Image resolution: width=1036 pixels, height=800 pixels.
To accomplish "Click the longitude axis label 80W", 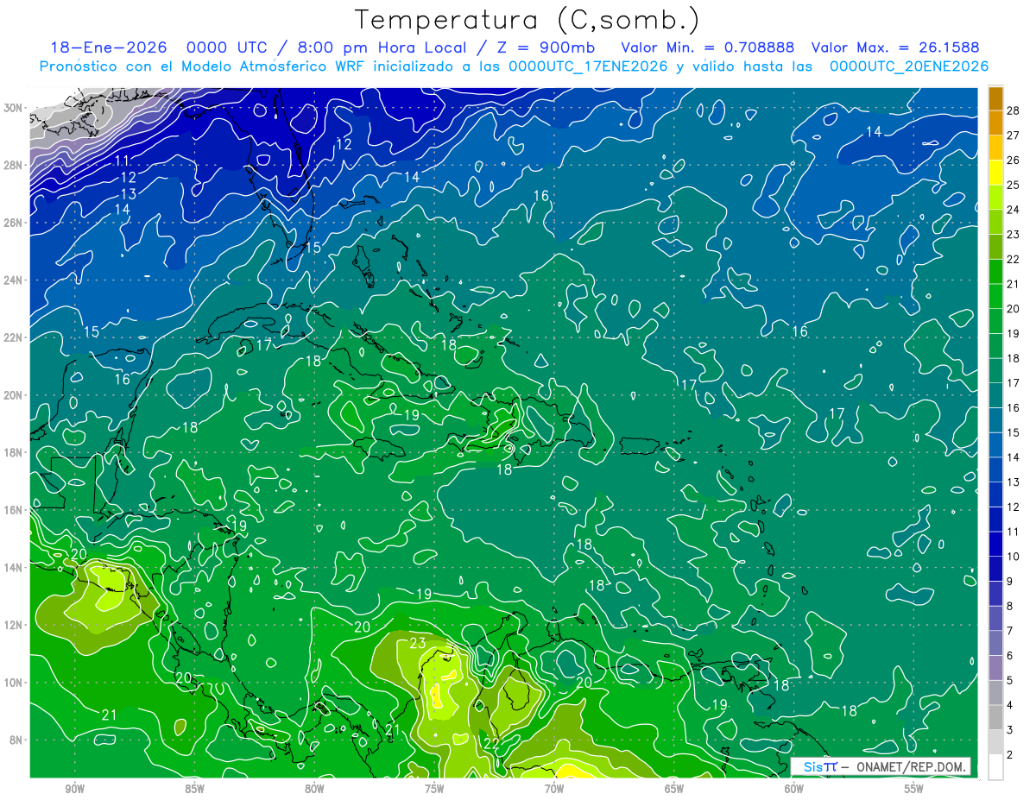I will coord(314,789).
